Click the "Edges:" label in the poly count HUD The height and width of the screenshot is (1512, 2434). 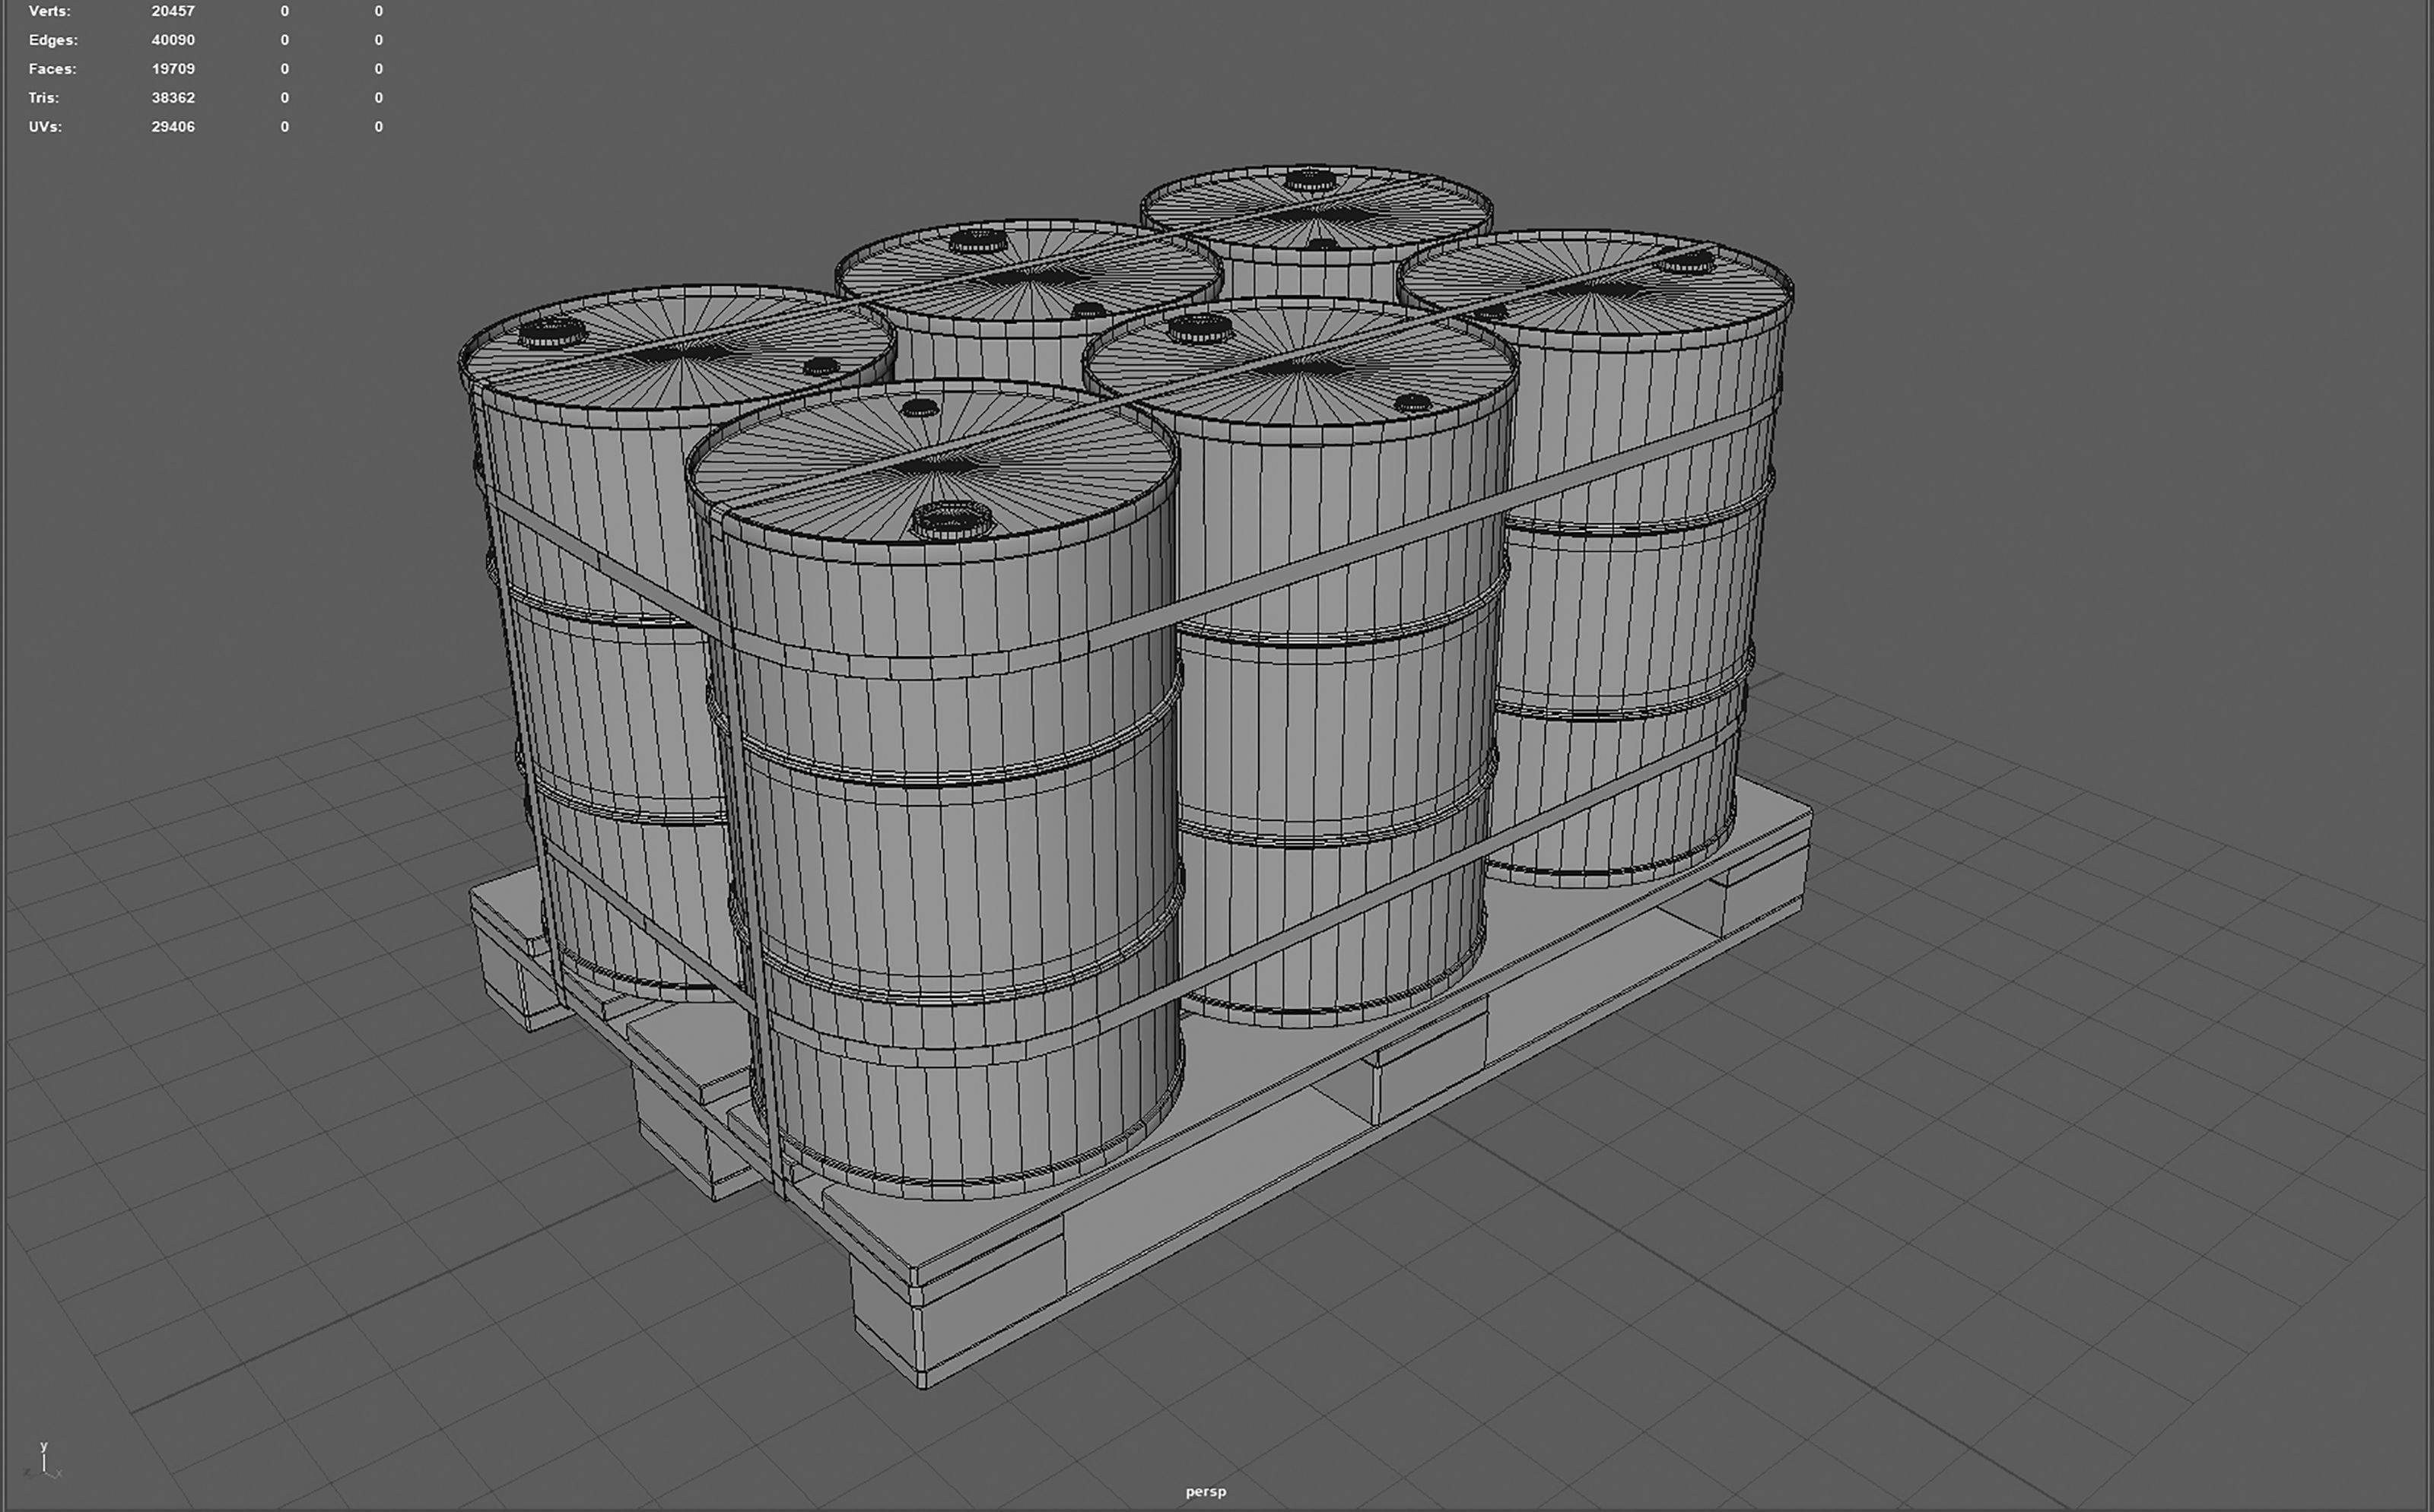[x=53, y=40]
